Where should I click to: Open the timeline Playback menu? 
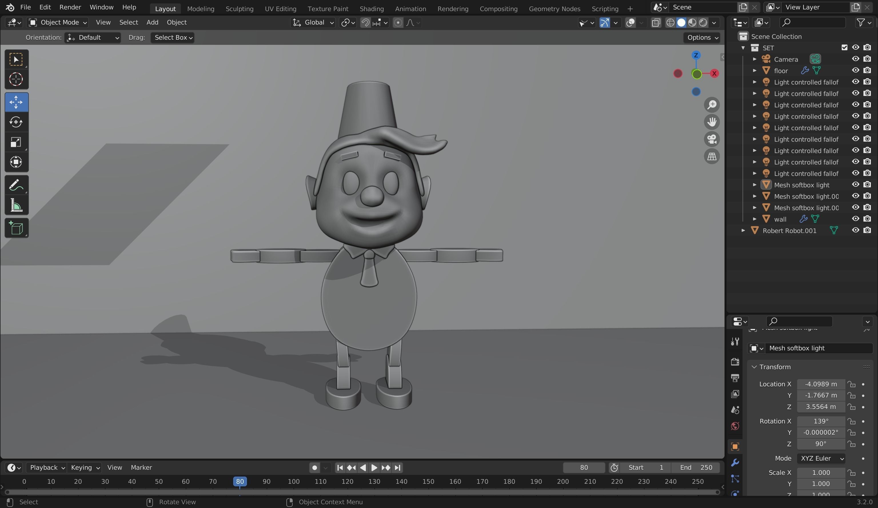pos(47,468)
